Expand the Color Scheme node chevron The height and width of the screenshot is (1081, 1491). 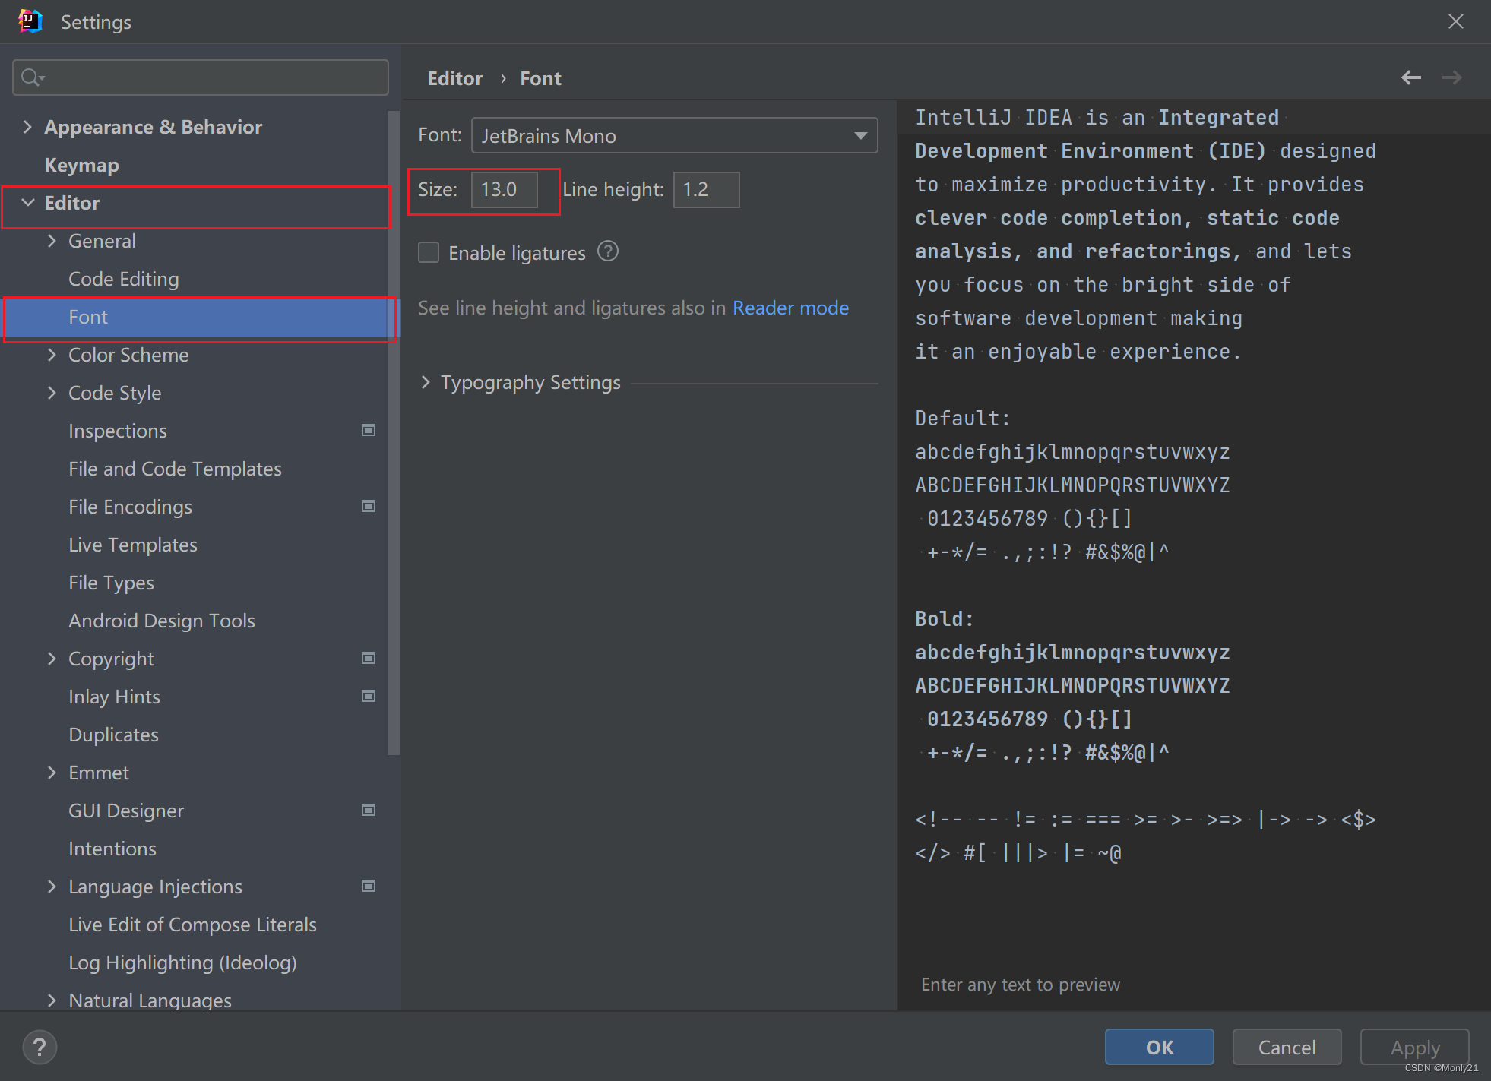coord(52,355)
